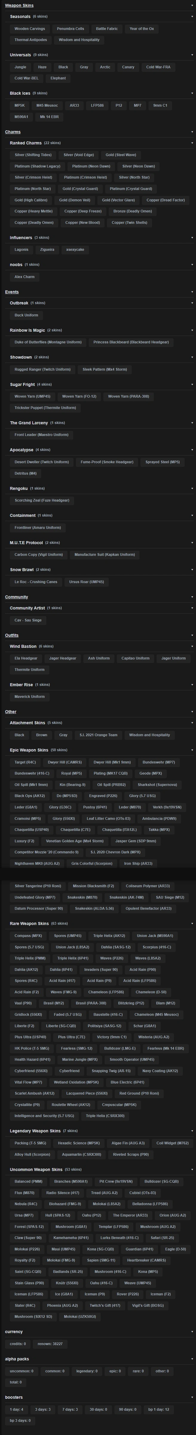Select the Wooden Carvings skin tag
This screenshot has width=196, height=1435.
point(30,29)
